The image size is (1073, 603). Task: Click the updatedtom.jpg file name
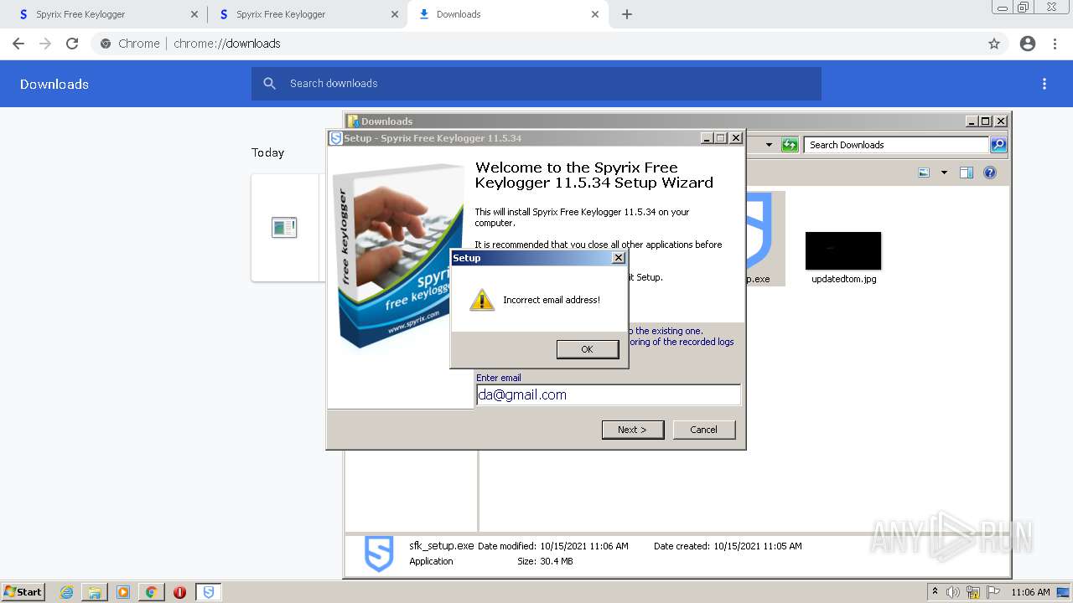(844, 279)
